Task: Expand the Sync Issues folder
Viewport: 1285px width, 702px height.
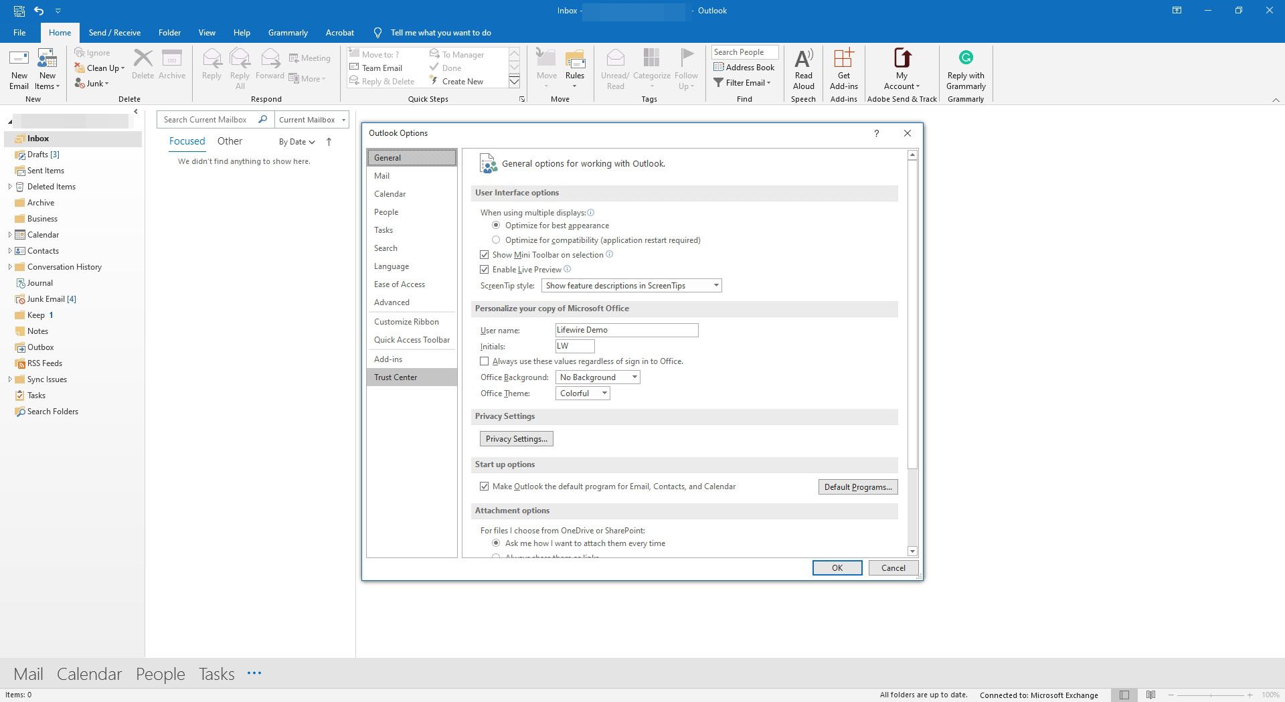Action: 10,379
